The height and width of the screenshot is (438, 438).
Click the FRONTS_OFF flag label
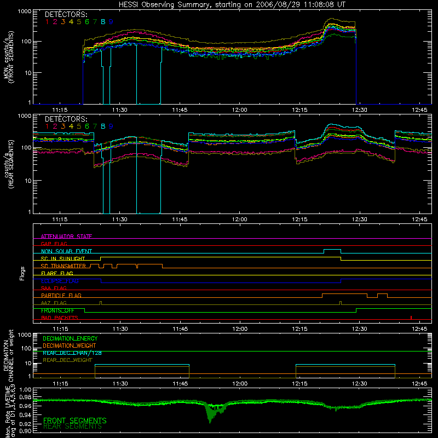(57, 310)
